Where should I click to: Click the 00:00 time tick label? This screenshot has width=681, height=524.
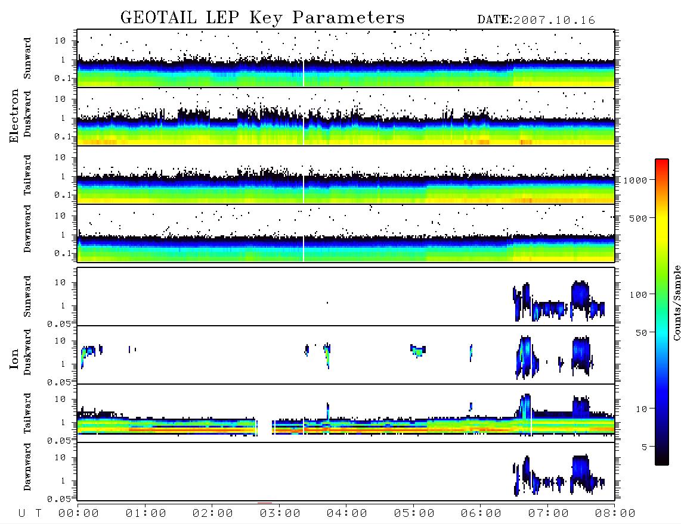79,513
